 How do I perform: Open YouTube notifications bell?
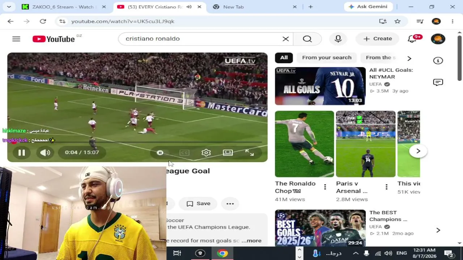[x=412, y=39]
